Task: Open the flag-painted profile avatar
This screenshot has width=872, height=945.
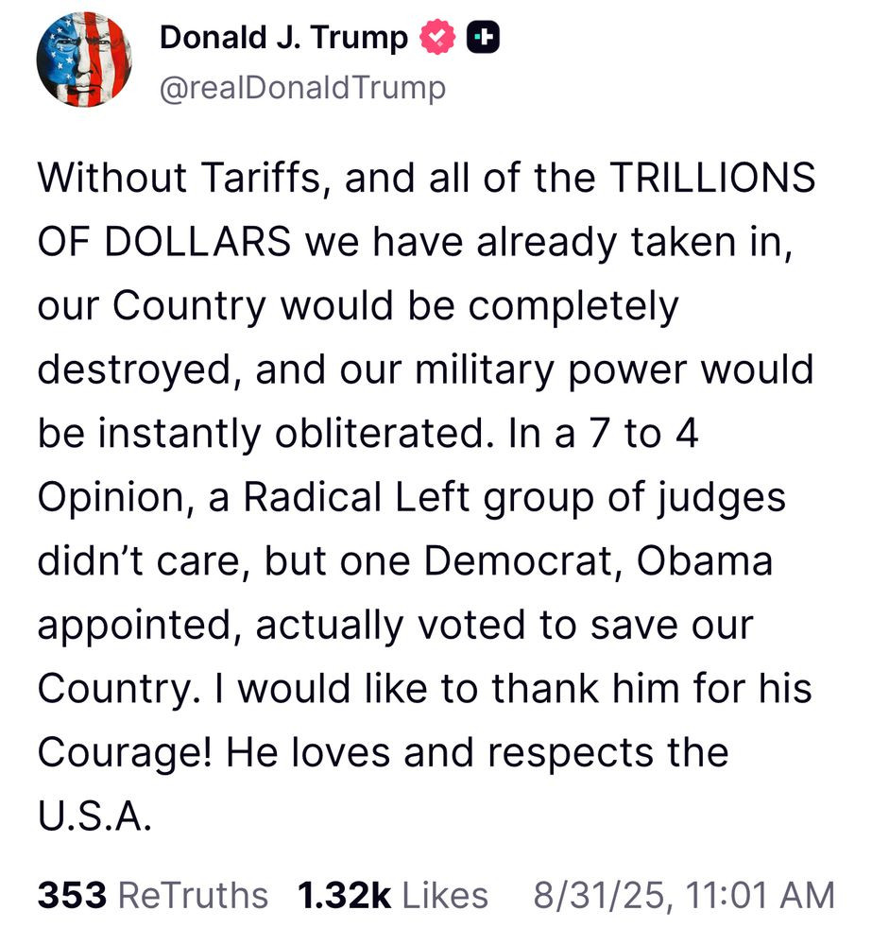Action: click(84, 59)
